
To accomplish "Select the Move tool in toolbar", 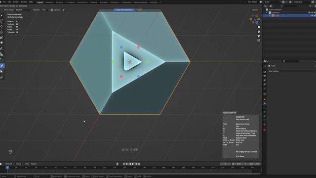I will coord(2,27).
